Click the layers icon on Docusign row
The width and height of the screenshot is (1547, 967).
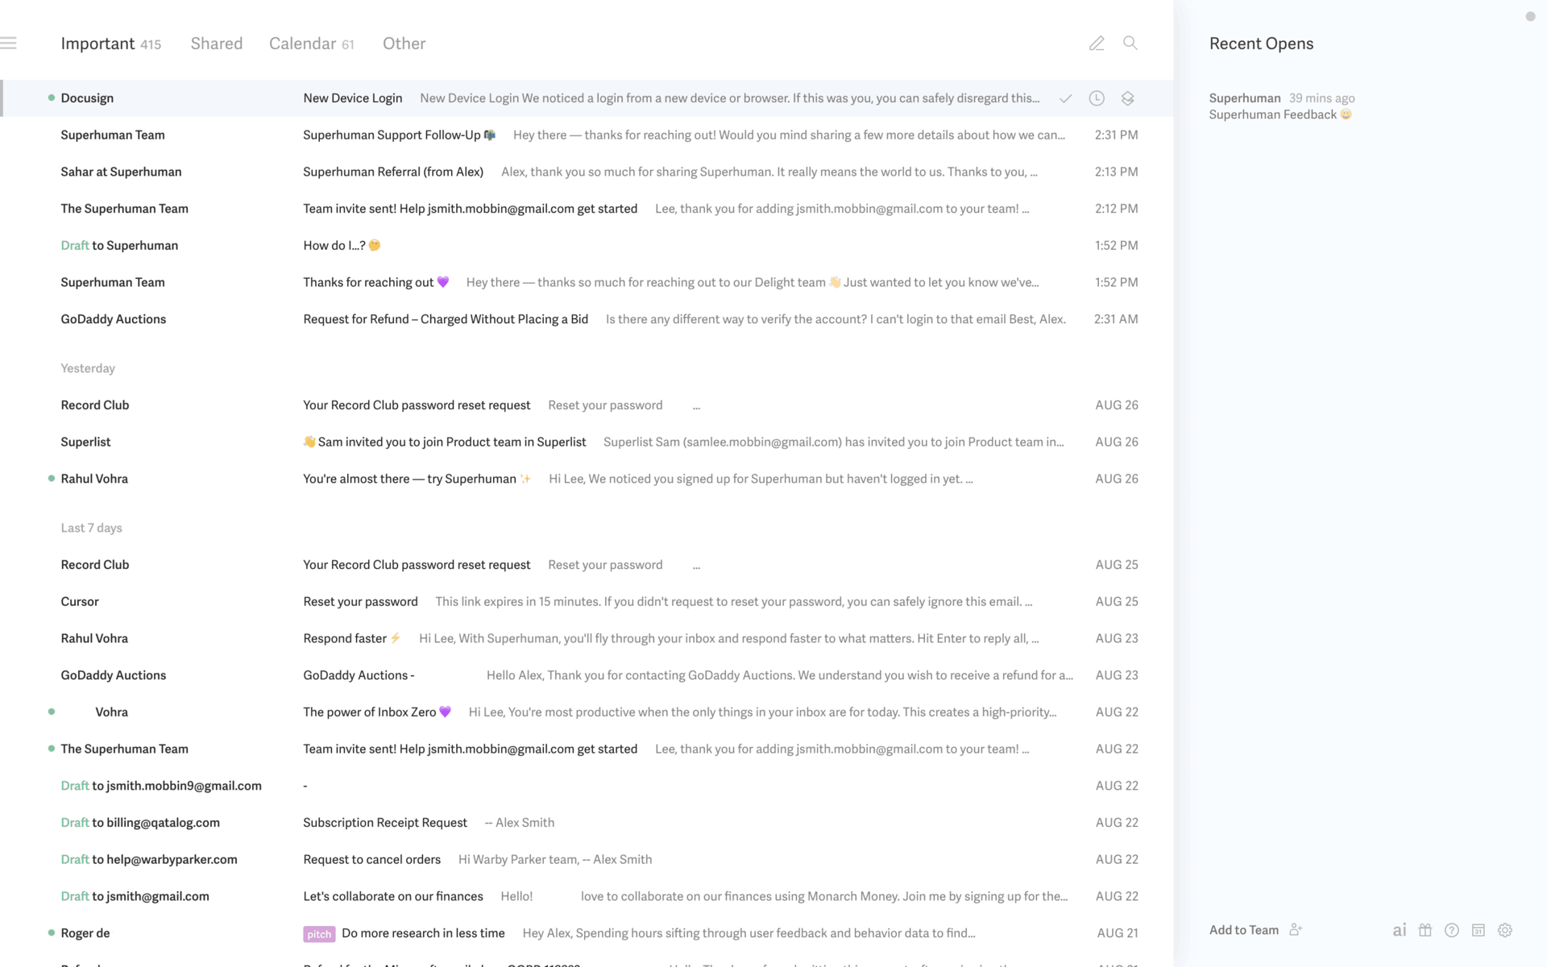click(x=1128, y=98)
